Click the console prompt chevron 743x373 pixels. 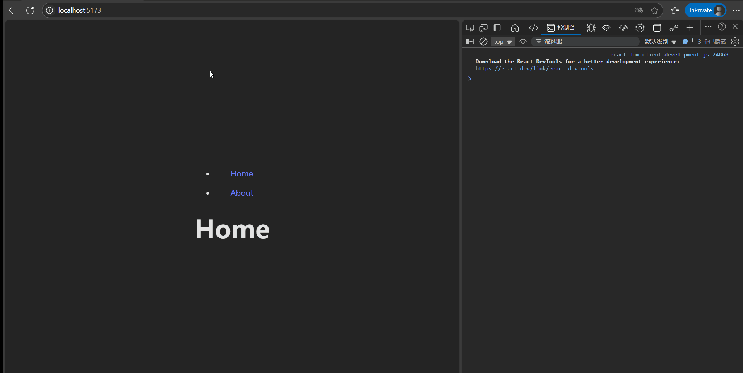[x=469, y=79]
